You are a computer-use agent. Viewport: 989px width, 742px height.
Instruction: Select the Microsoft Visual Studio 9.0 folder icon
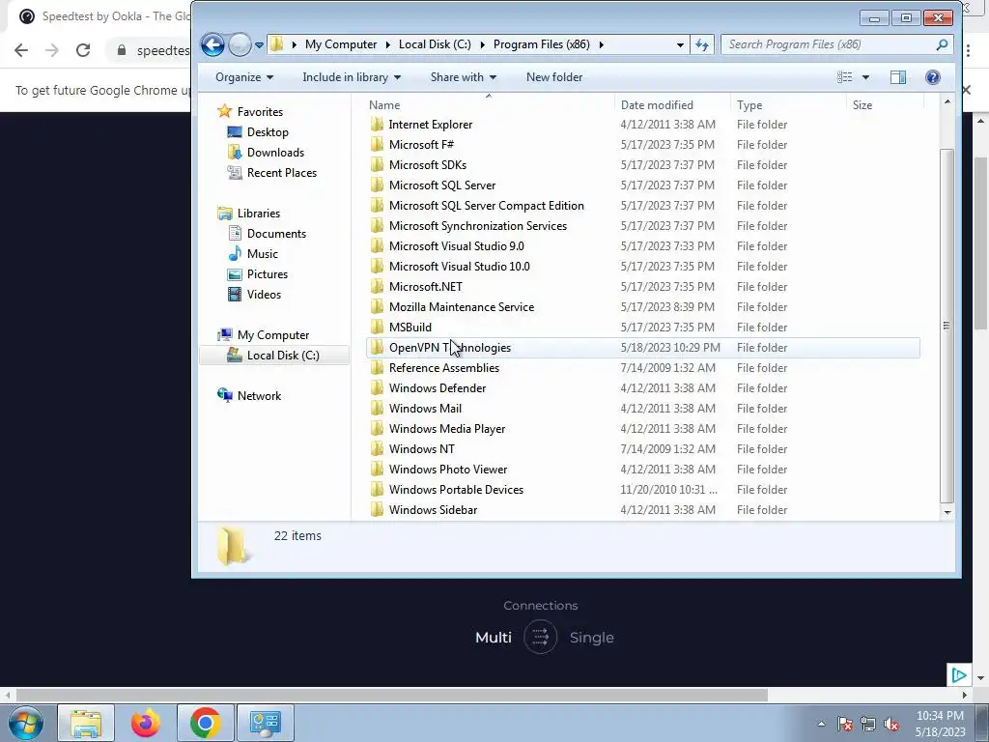click(x=377, y=246)
